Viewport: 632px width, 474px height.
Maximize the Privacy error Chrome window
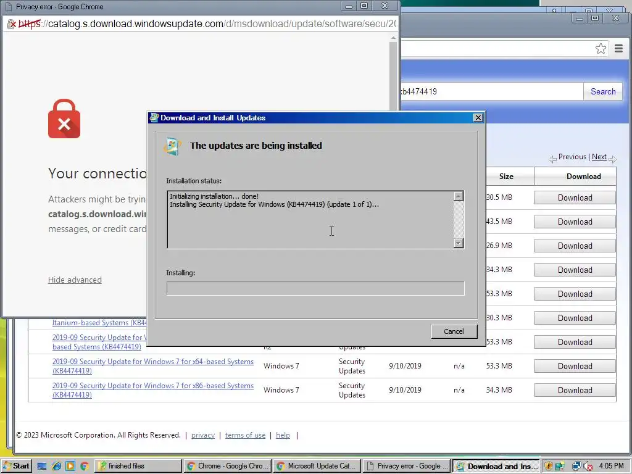pos(364,6)
